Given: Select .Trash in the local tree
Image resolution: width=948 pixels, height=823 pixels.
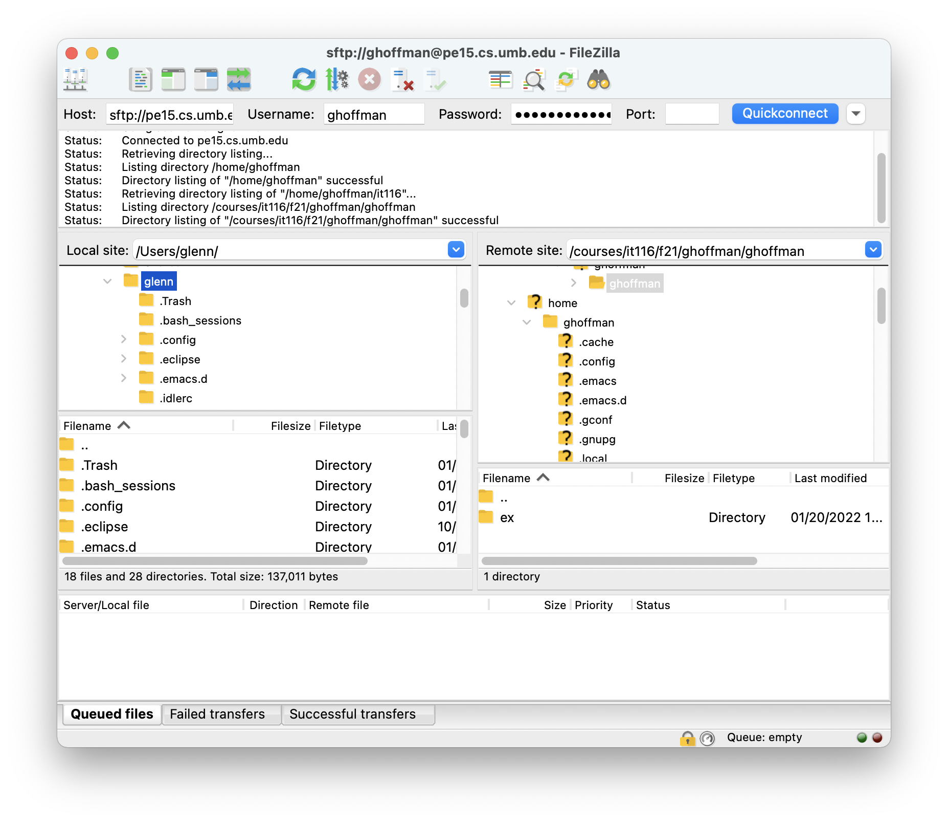Looking at the screenshot, I should point(175,301).
